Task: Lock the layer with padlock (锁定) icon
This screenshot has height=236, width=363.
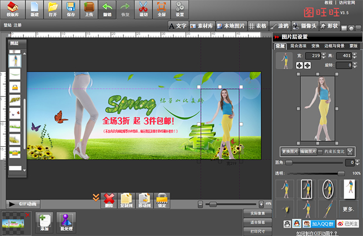Action: [162, 200]
